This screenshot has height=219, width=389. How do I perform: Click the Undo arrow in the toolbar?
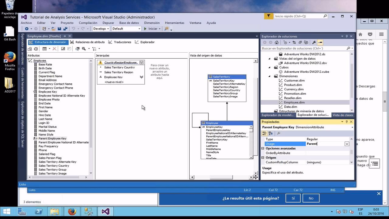coord(73,29)
